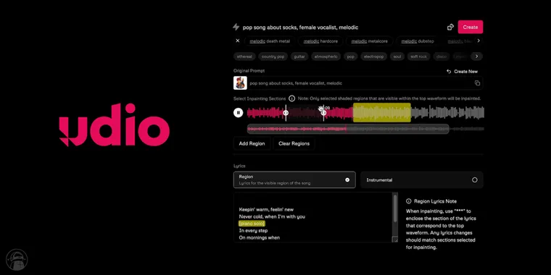Click the lyric line 'Never cold, when I'm with you'
The image size is (551, 275).
click(x=272, y=216)
